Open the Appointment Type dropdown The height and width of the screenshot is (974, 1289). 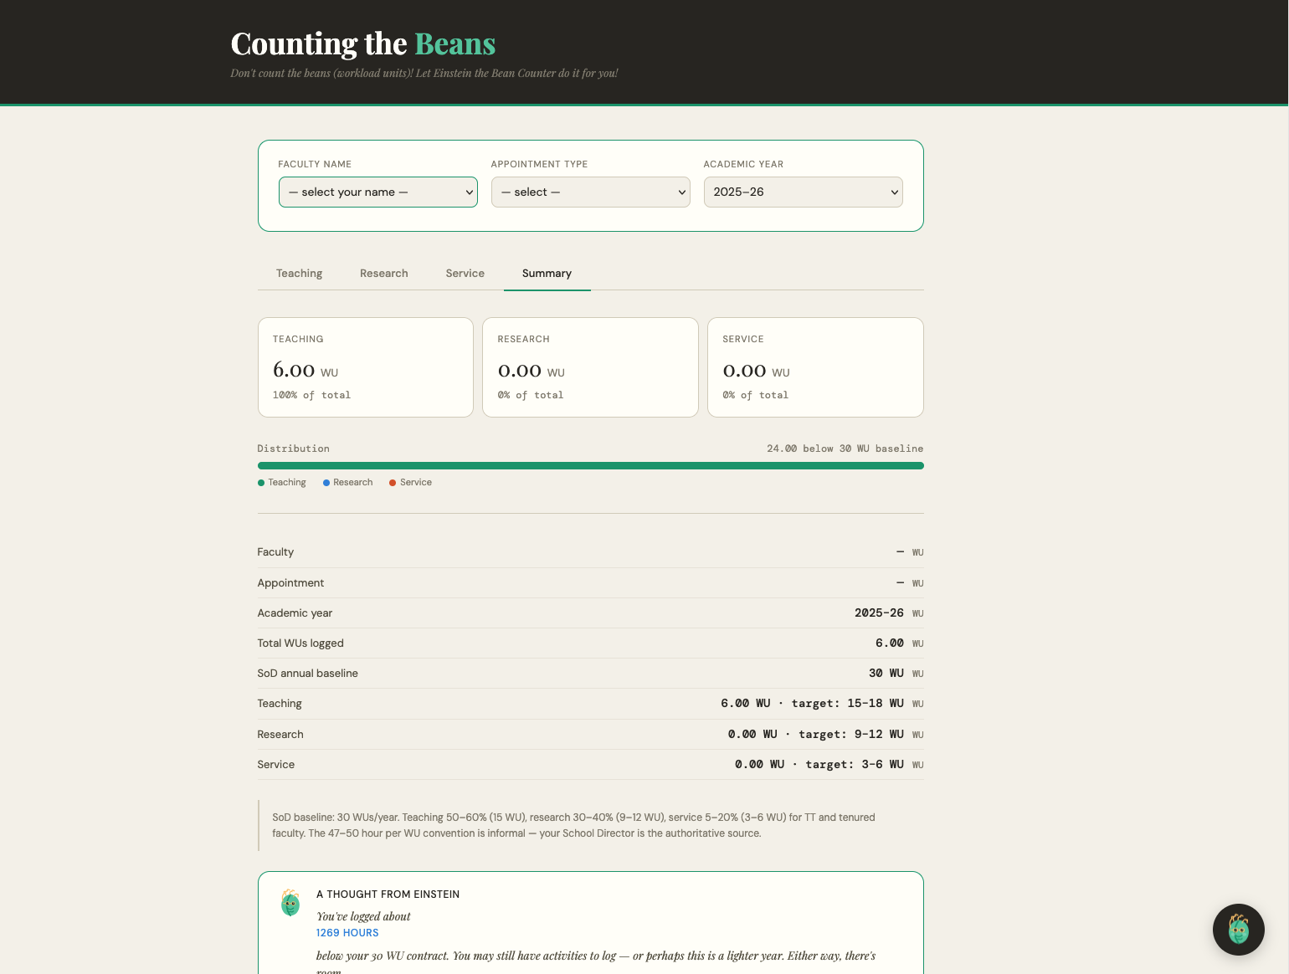click(591, 192)
